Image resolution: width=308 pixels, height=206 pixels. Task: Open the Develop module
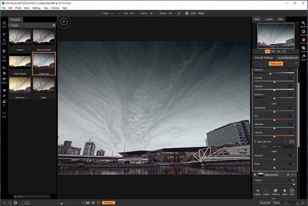coord(303,32)
